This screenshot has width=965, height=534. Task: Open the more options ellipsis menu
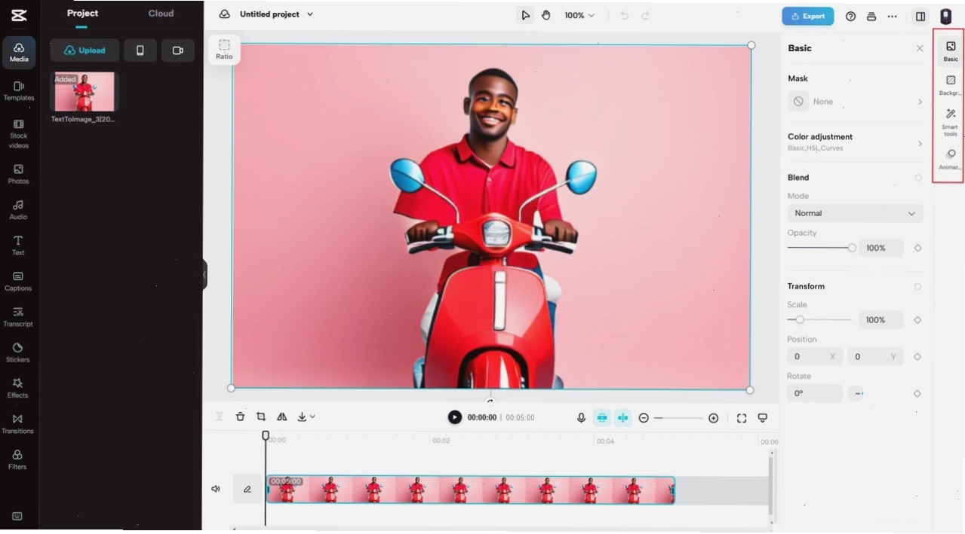point(893,16)
